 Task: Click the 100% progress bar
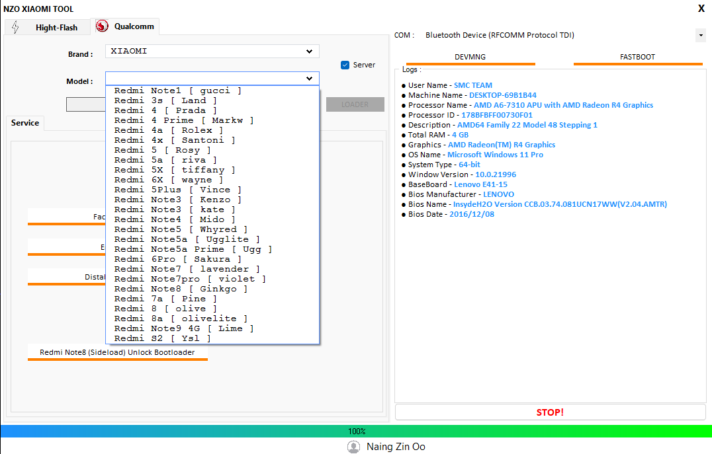(356, 431)
